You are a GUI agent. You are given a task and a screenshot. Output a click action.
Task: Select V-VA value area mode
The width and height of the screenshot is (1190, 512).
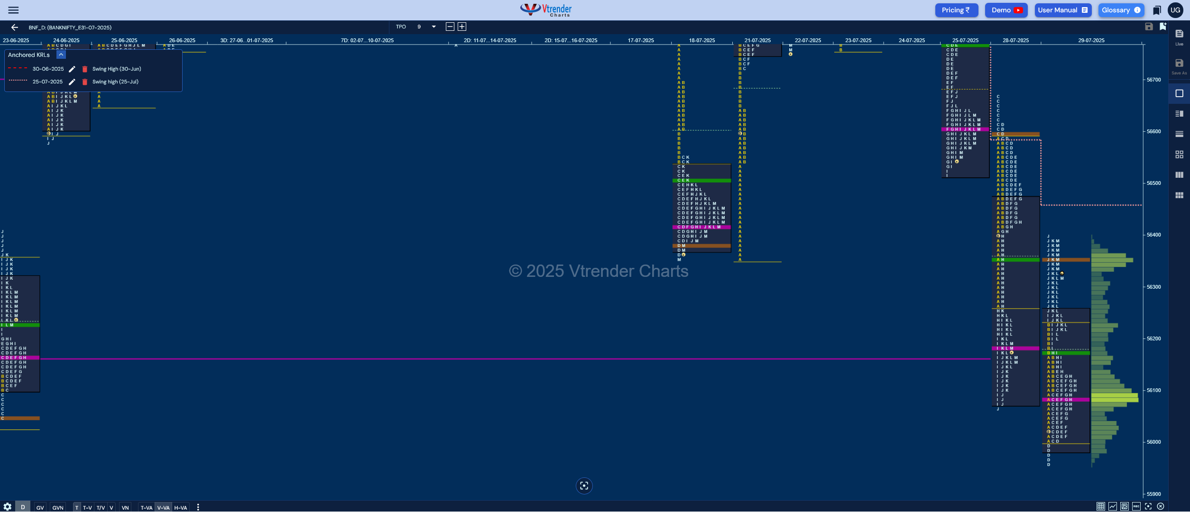(x=163, y=508)
